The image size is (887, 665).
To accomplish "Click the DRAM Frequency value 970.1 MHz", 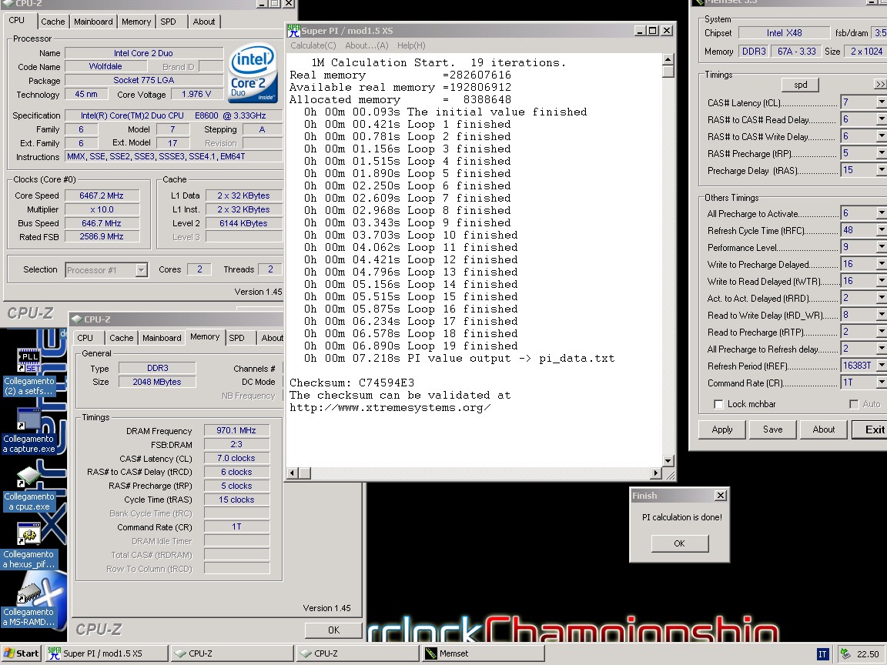I will pyautogui.click(x=236, y=430).
